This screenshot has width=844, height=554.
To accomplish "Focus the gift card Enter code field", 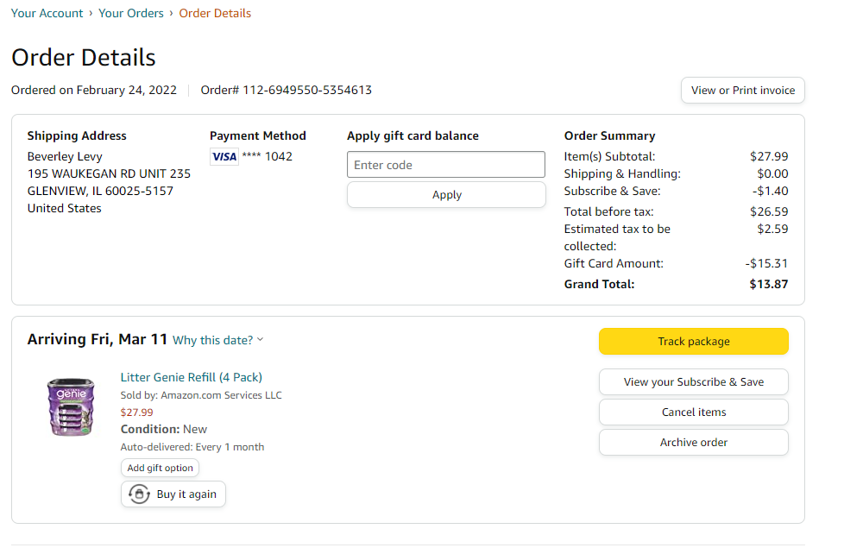I will coord(446,165).
